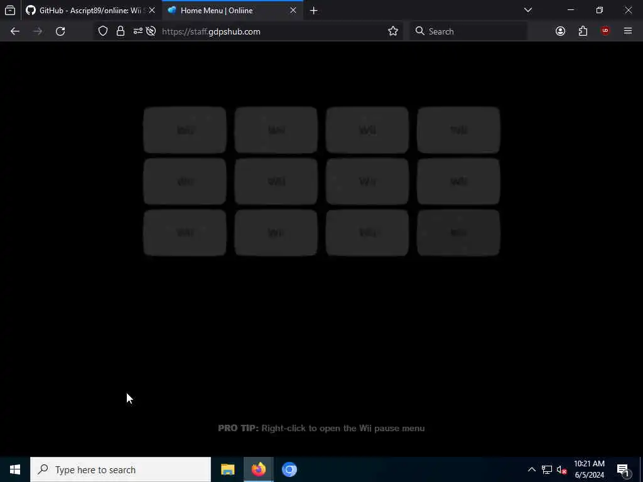Image resolution: width=643 pixels, height=482 pixels.
Task: Open the muted volume tray icon
Action: (x=562, y=469)
